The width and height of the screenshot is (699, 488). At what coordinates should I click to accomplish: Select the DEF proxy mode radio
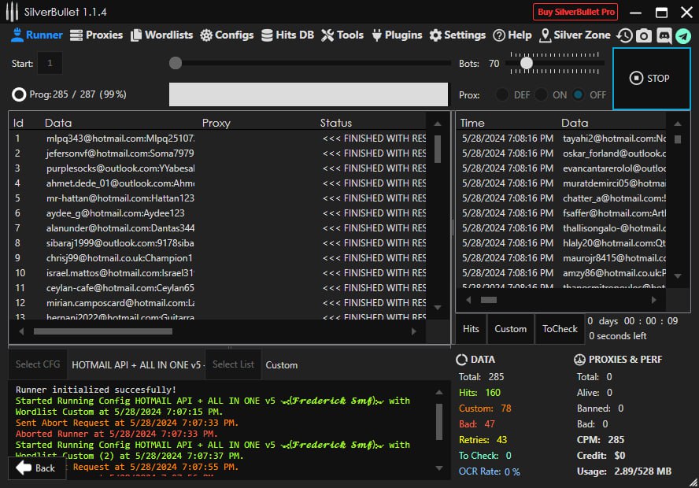501,94
